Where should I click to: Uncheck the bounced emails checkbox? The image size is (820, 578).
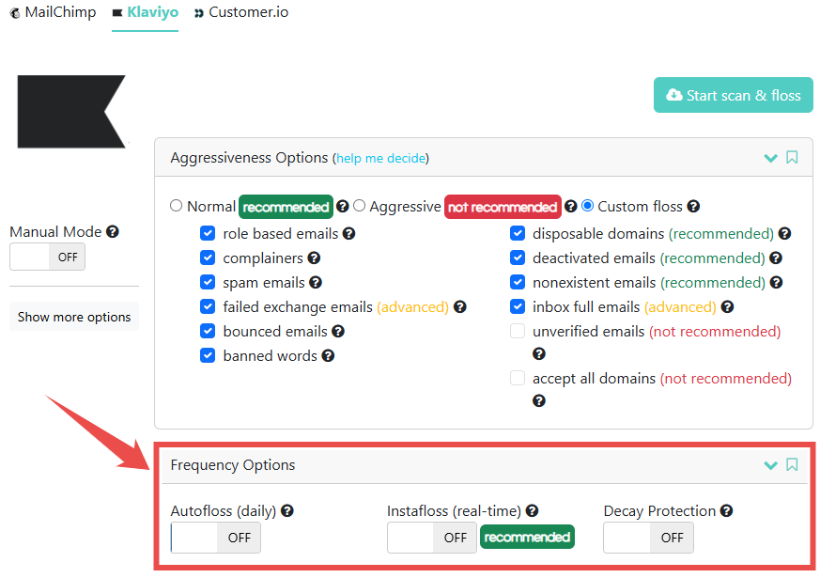click(x=208, y=331)
